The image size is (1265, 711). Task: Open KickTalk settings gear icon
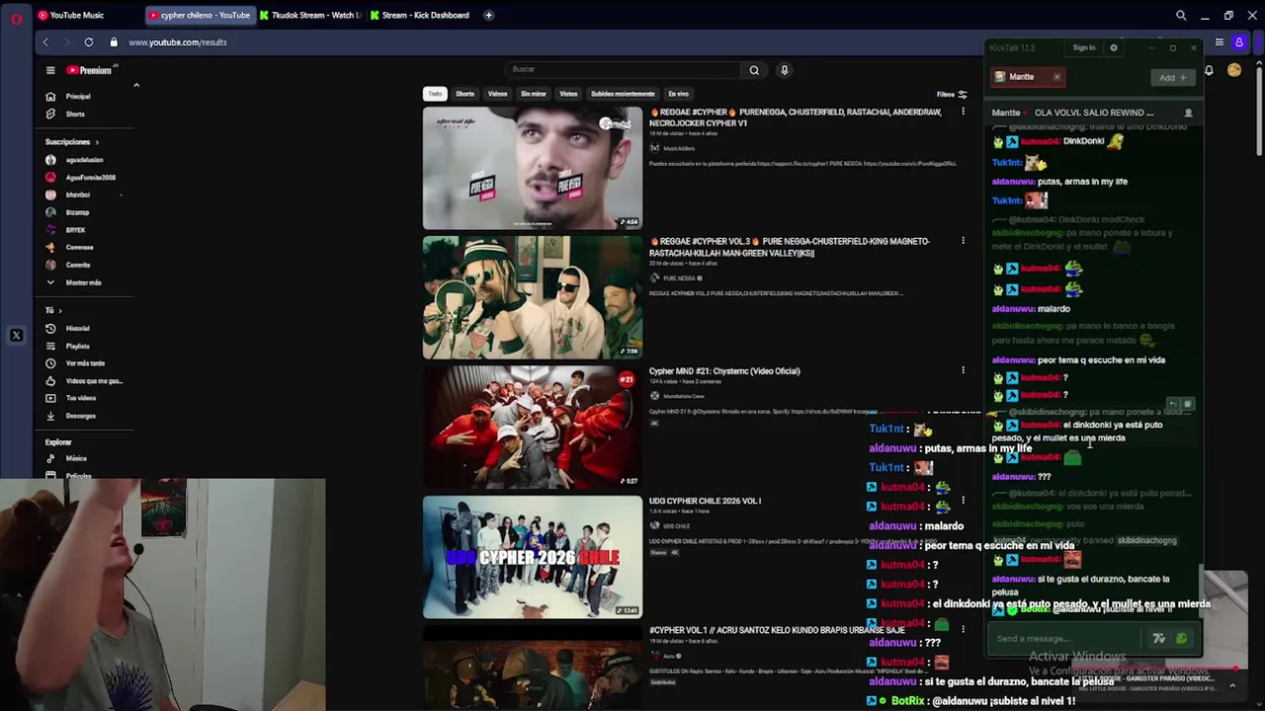click(1114, 47)
